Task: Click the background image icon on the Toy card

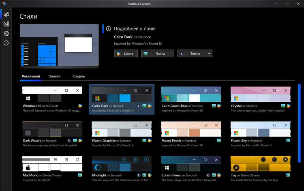Action: pyautogui.click(x=288, y=175)
